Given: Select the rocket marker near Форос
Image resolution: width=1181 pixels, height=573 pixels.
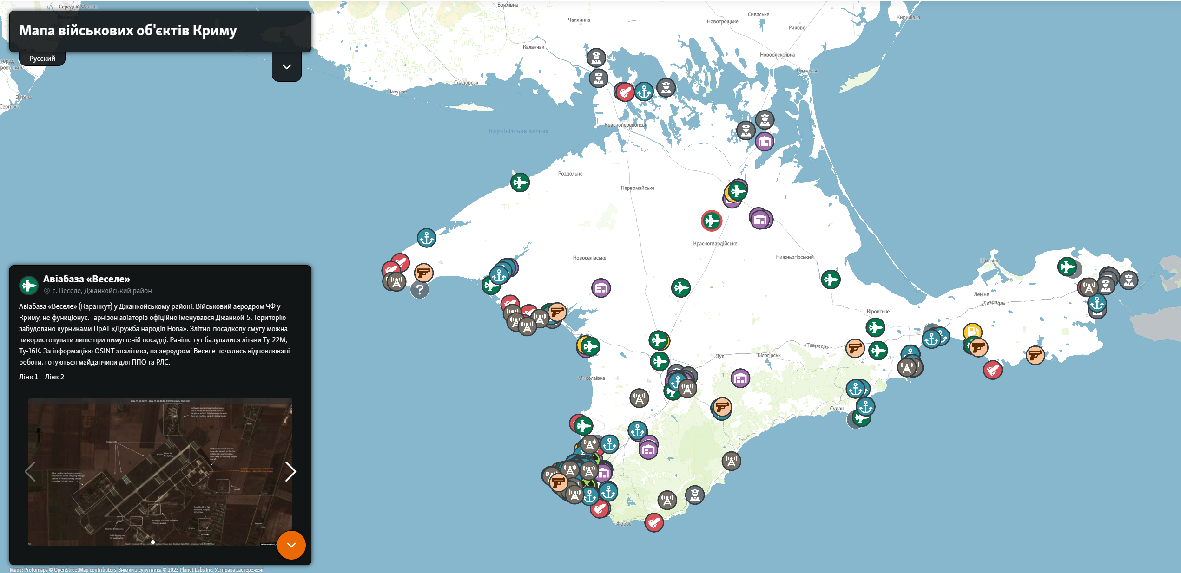Looking at the screenshot, I should 654,523.
